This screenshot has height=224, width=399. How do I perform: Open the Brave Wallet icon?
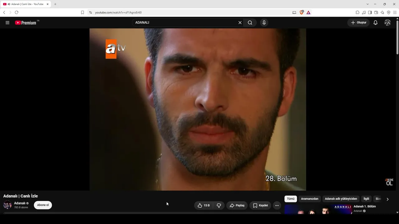tap(376, 12)
